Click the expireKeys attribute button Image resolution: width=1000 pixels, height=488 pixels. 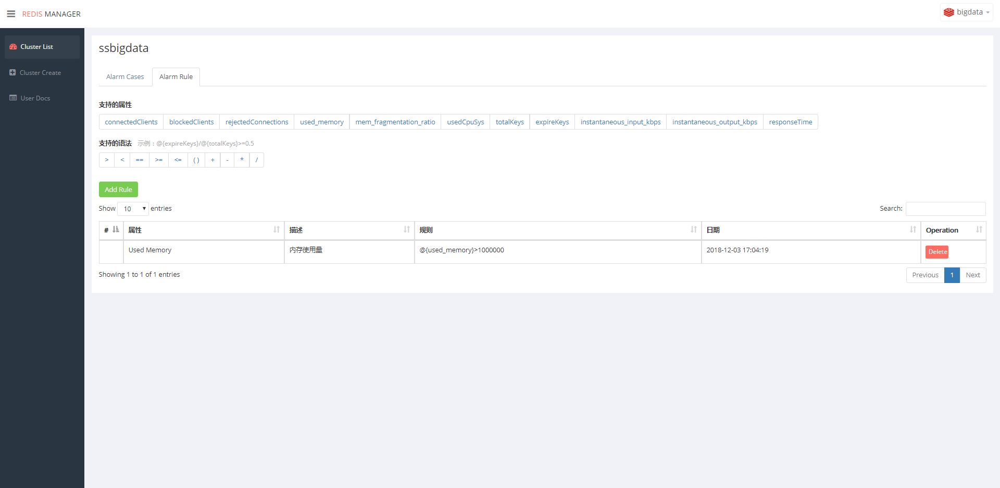pos(552,122)
